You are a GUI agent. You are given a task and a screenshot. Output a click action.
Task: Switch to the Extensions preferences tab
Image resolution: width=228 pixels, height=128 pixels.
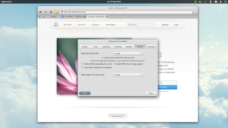pos(151,47)
